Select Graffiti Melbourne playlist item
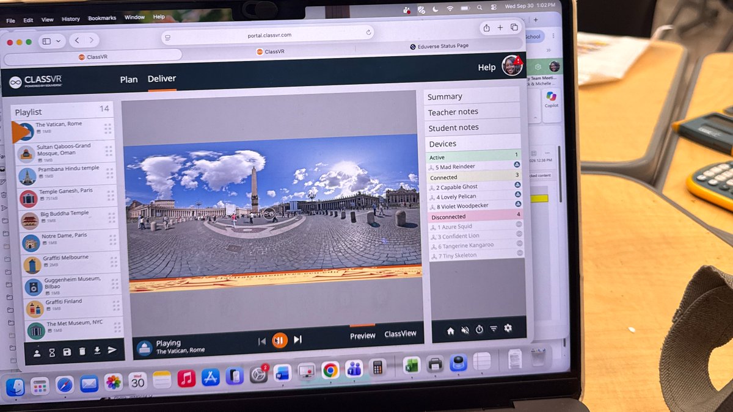Image resolution: width=733 pixels, height=412 pixels. (71, 263)
